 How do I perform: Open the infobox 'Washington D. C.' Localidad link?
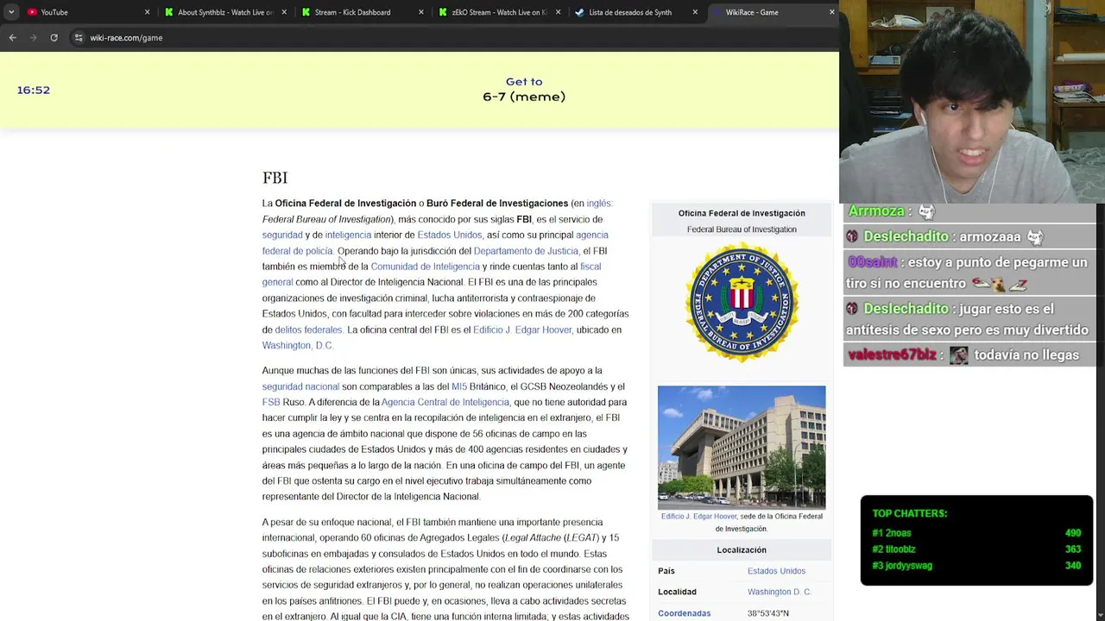click(x=780, y=592)
